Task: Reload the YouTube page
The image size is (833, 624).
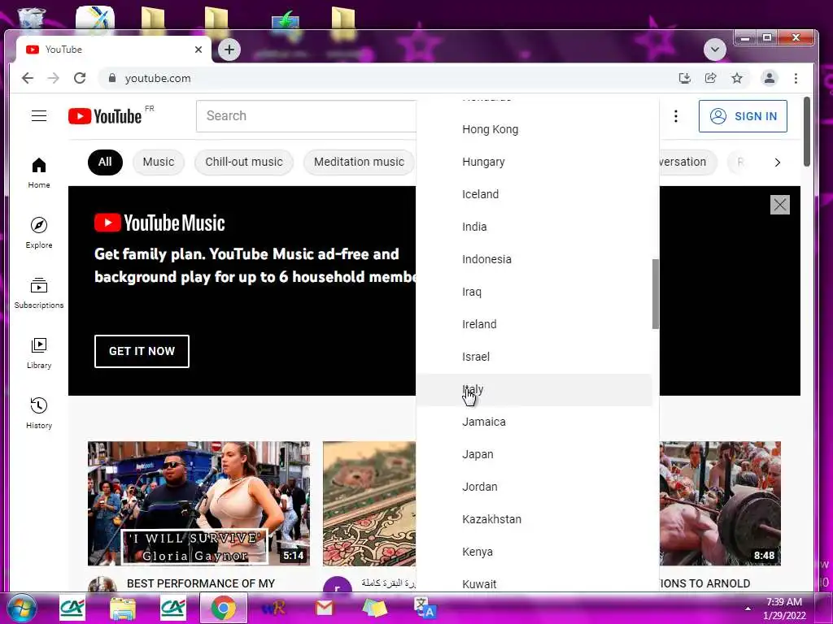Action: (x=80, y=79)
